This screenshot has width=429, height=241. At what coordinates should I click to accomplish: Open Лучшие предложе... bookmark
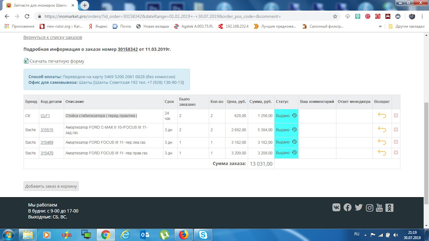(275, 26)
